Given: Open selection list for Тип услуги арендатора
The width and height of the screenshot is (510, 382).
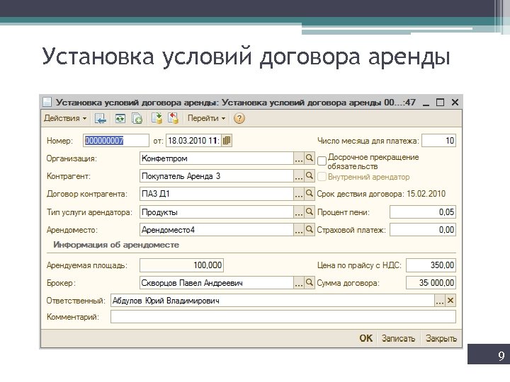Looking at the screenshot, I should 299,212.
